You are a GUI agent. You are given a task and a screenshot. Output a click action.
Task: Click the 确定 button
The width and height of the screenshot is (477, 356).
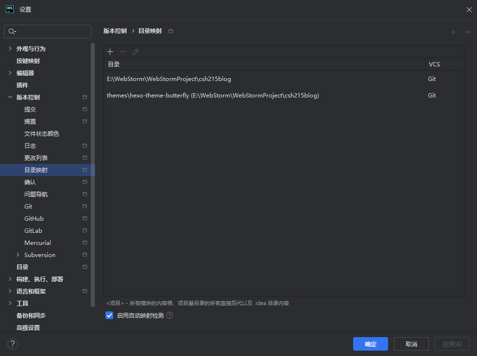click(x=370, y=344)
